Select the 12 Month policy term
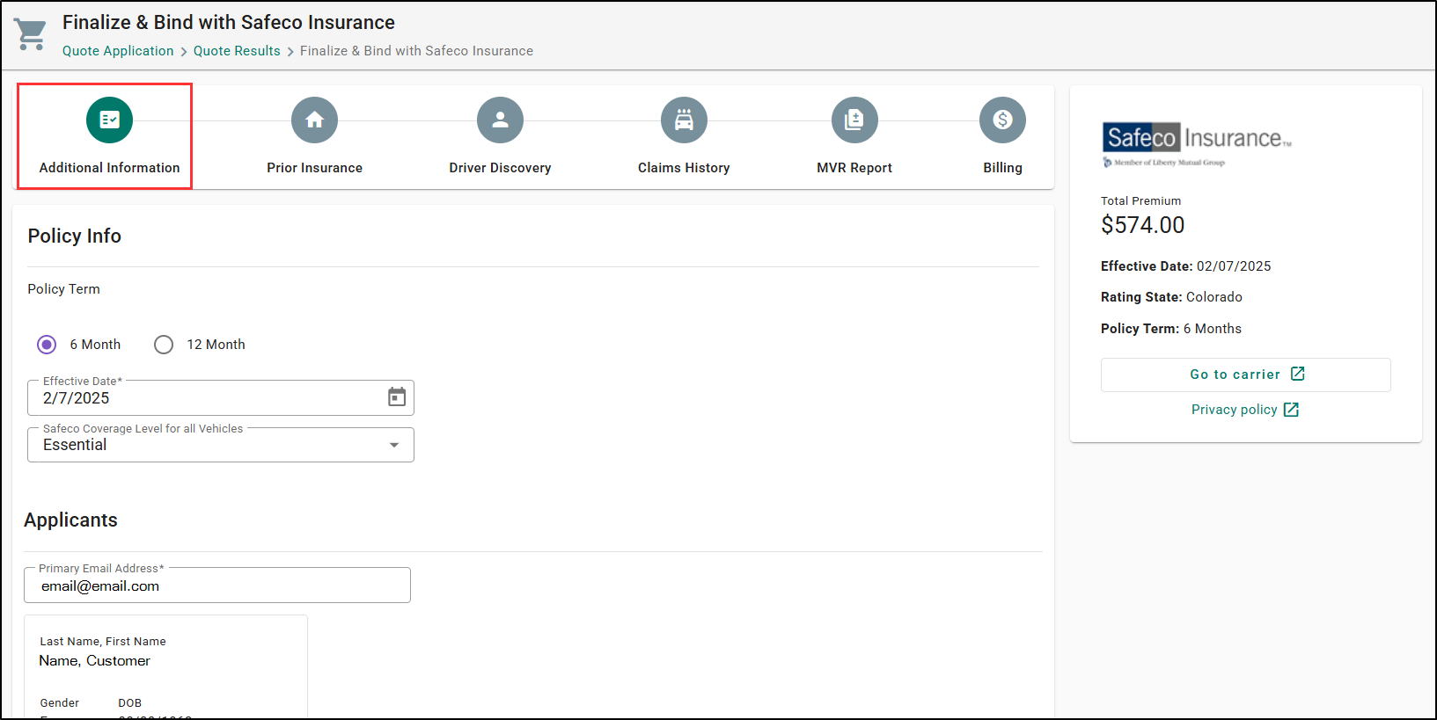Viewport: 1437px width, 720px height. tap(164, 345)
